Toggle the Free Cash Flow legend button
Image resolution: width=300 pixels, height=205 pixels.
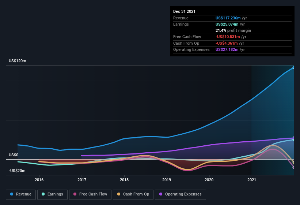(x=90, y=194)
